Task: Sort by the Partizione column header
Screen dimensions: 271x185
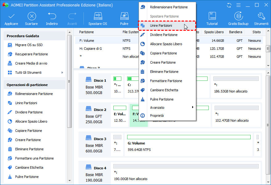Action: [x=87, y=32]
